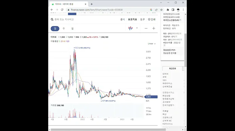
Task: Click the current price marker 1,003
Action: (151, 97)
